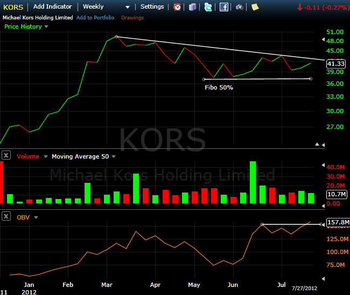Open the Drawings link
Viewport: 350px width, 295px height.
click(132, 18)
